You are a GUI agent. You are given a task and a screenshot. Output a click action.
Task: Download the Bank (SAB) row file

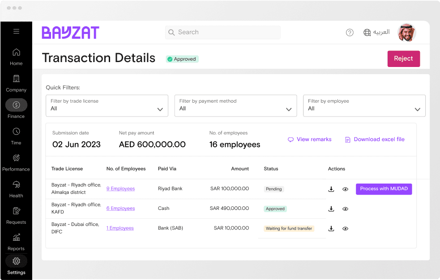[x=331, y=229]
